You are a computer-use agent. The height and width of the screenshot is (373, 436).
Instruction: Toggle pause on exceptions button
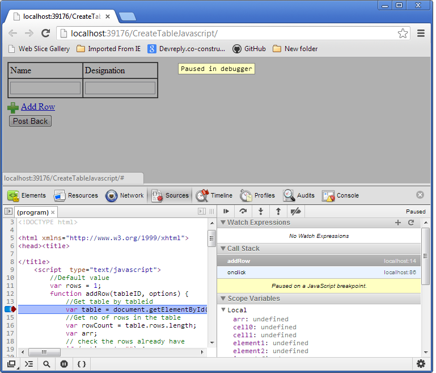pyautogui.click(x=64, y=364)
